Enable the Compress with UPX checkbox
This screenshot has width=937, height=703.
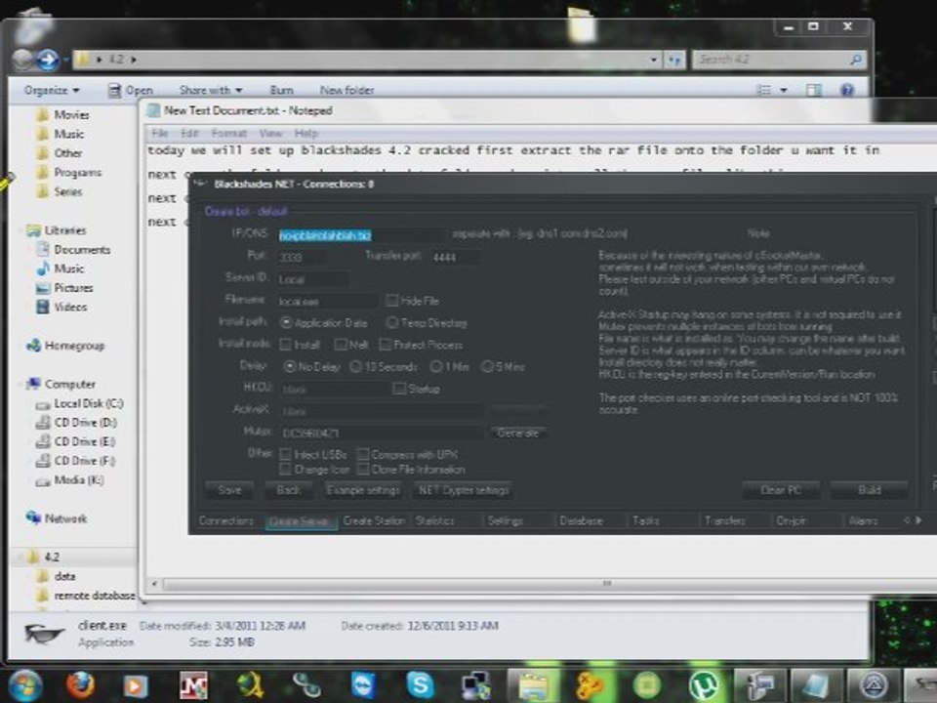362,454
